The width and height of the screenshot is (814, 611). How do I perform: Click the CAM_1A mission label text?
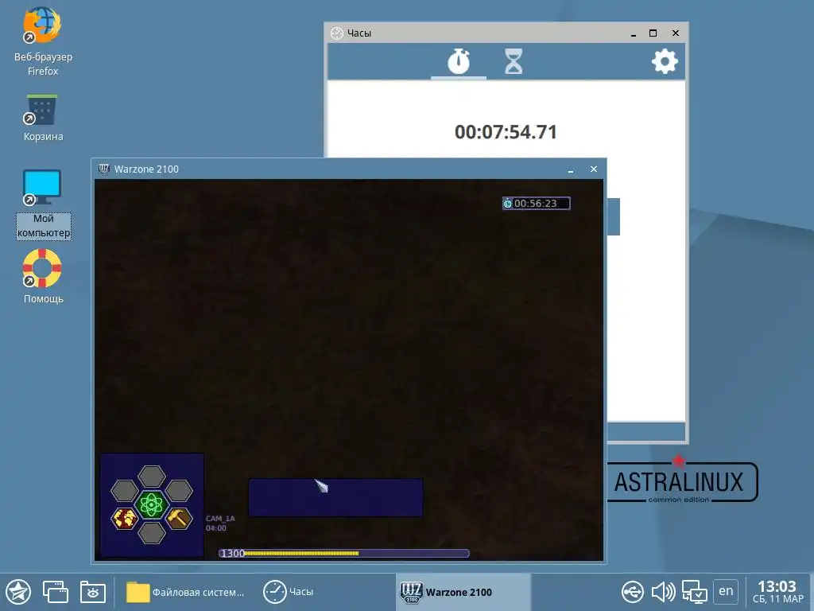pos(220,519)
